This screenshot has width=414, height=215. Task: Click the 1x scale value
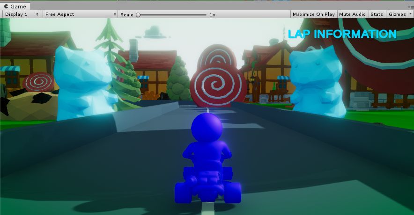click(213, 15)
